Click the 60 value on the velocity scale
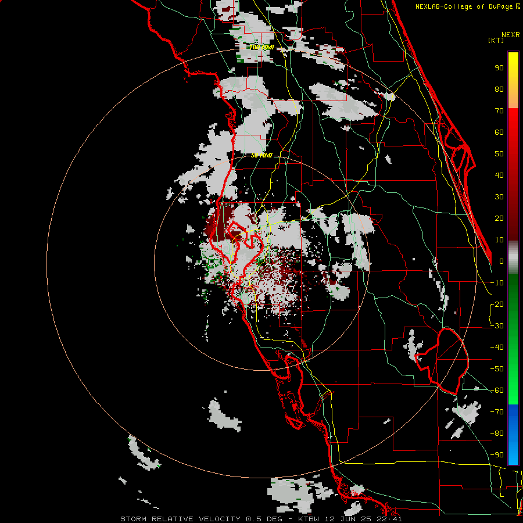This screenshot has width=523, height=523. (x=499, y=132)
